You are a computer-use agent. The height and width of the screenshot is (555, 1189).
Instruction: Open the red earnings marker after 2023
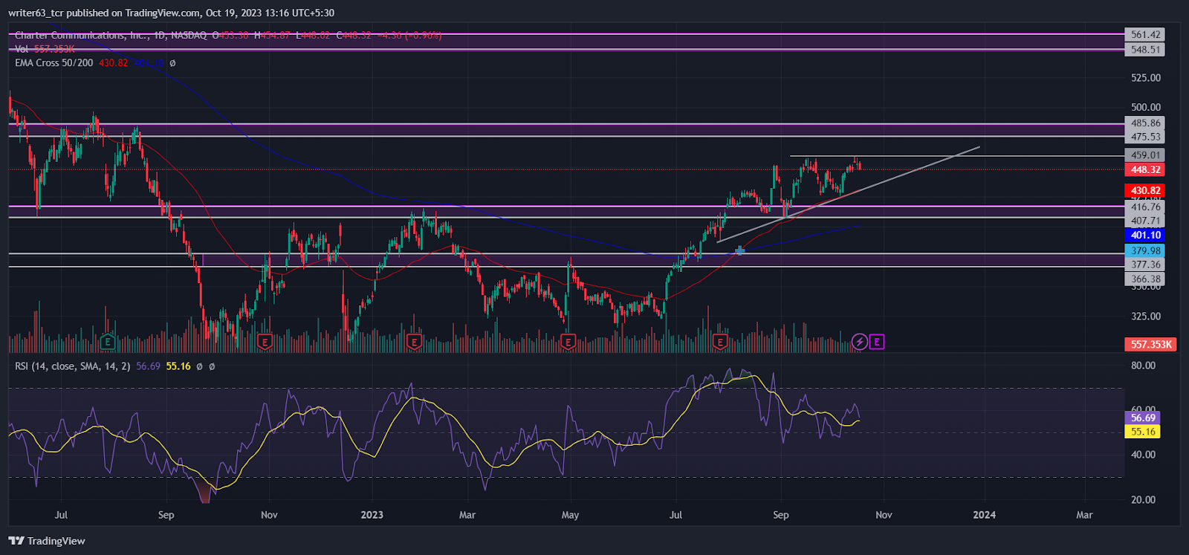(x=414, y=343)
